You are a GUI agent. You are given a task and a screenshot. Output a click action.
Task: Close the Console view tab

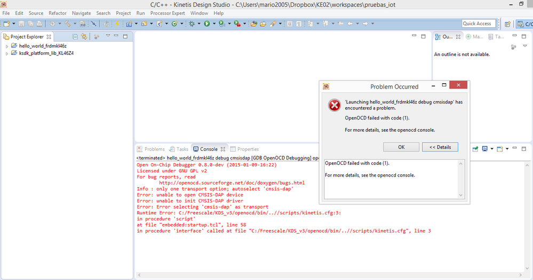click(x=222, y=149)
